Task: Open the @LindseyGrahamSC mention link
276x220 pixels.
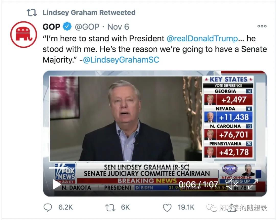Action: click(x=121, y=60)
